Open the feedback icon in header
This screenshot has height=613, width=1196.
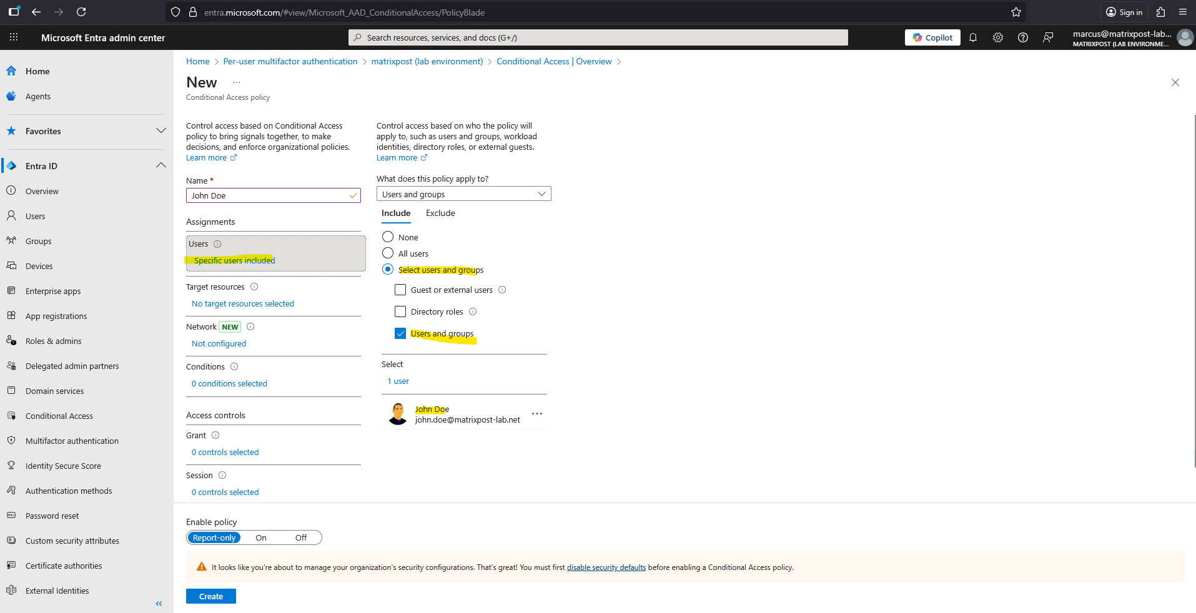click(x=1047, y=37)
